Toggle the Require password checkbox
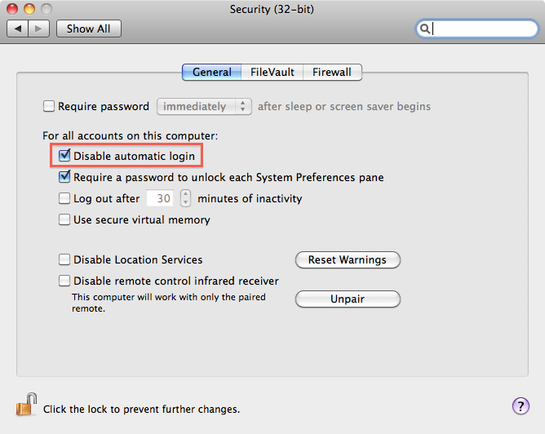The width and height of the screenshot is (545, 434). click(x=49, y=106)
